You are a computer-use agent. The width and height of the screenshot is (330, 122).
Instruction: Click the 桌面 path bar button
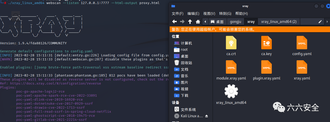[x=217, y=22]
